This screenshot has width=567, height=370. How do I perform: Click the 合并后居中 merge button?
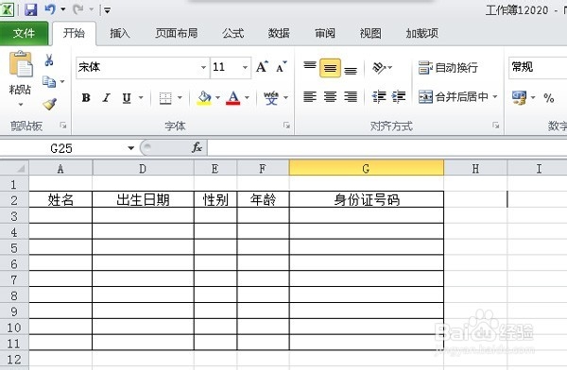(x=454, y=97)
